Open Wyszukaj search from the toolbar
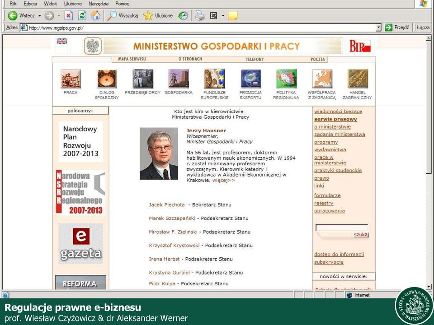 pyautogui.click(x=123, y=15)
